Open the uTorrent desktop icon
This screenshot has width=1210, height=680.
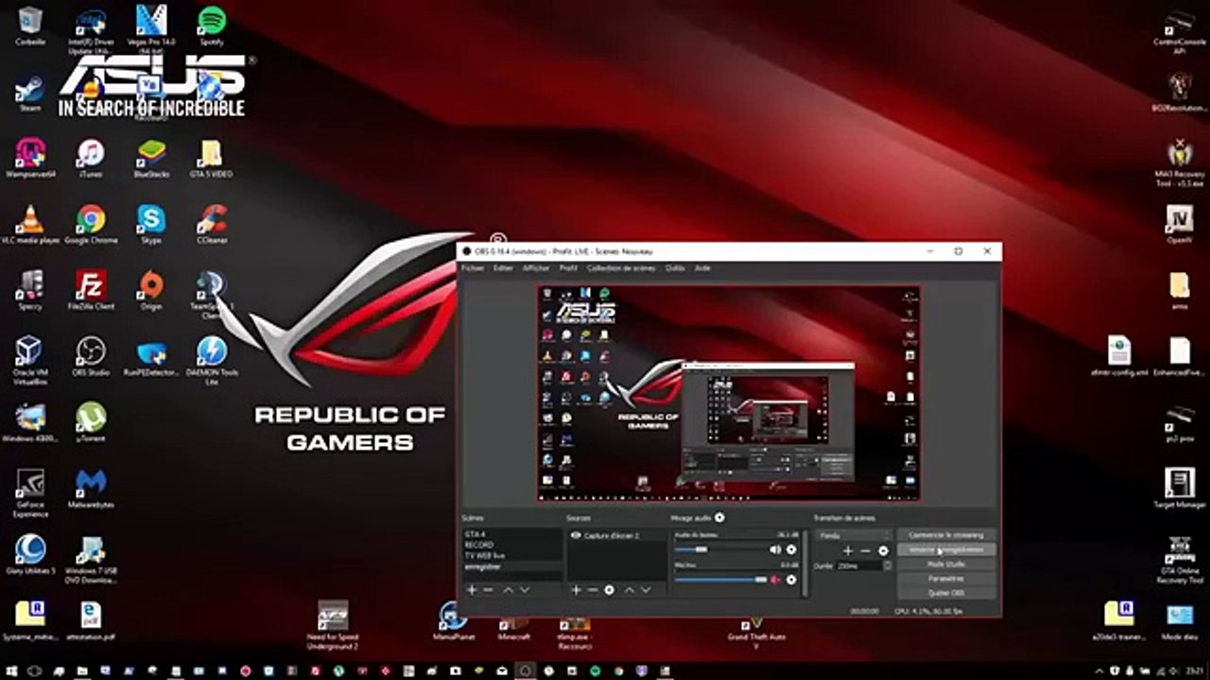click(x=91, y=423)
